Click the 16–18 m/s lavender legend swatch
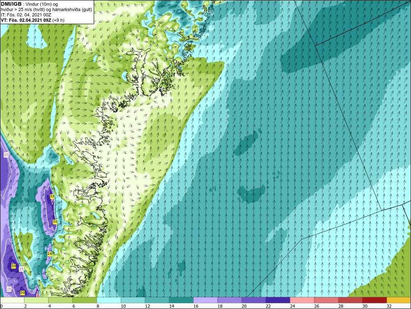 click(205, 300)
